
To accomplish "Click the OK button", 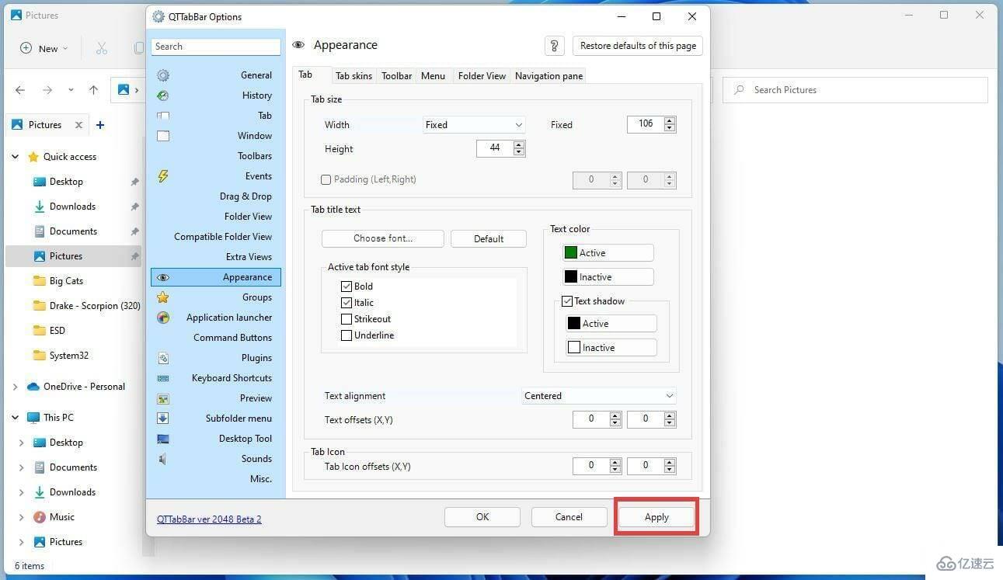I will click(482, 517).
